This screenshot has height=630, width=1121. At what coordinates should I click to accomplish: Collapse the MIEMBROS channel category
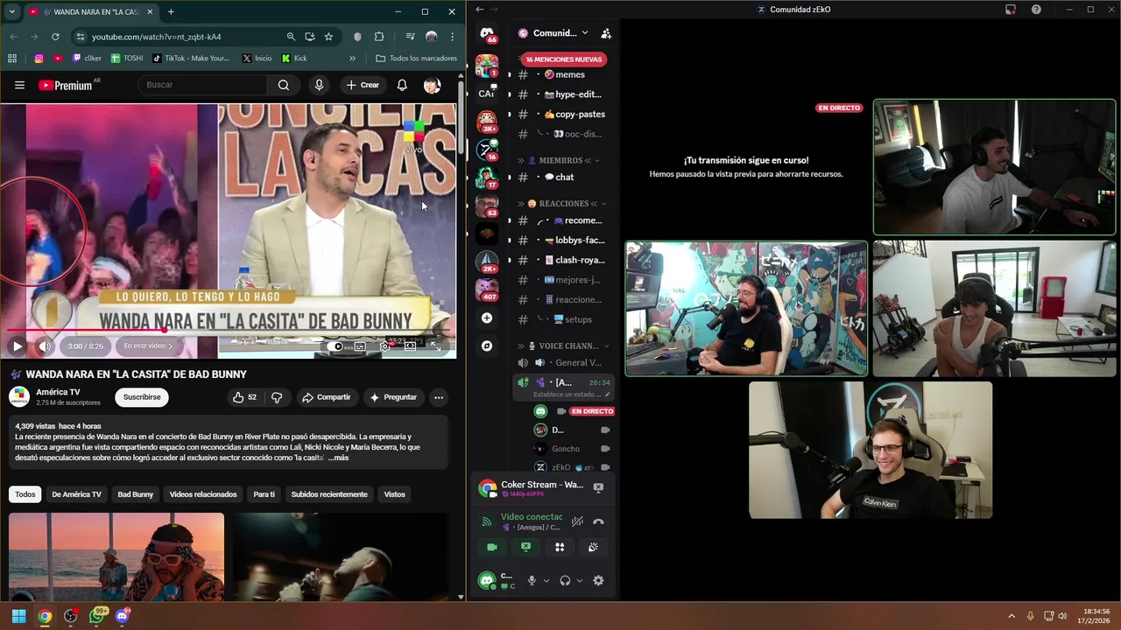click(x=560, y=160)
